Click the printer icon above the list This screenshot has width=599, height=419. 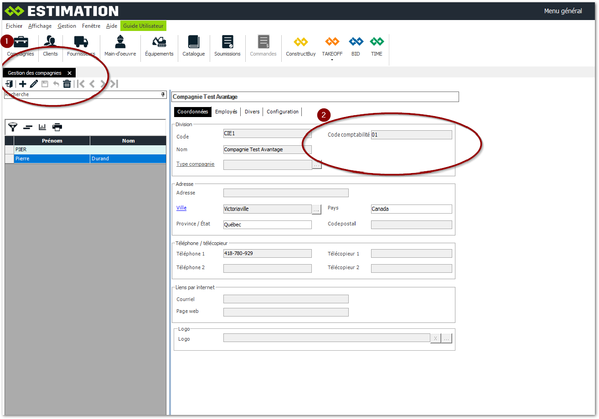57,127
